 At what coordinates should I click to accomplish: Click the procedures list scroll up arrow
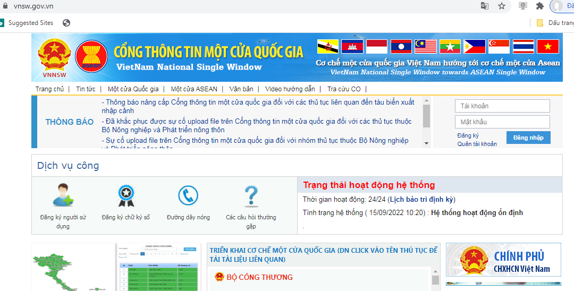(435, 272)
